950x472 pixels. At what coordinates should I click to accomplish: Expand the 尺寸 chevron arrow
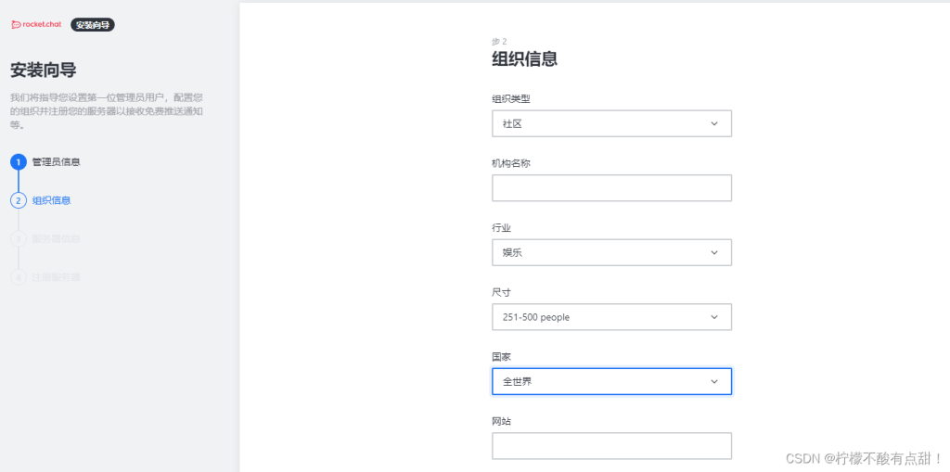[714, 317]
